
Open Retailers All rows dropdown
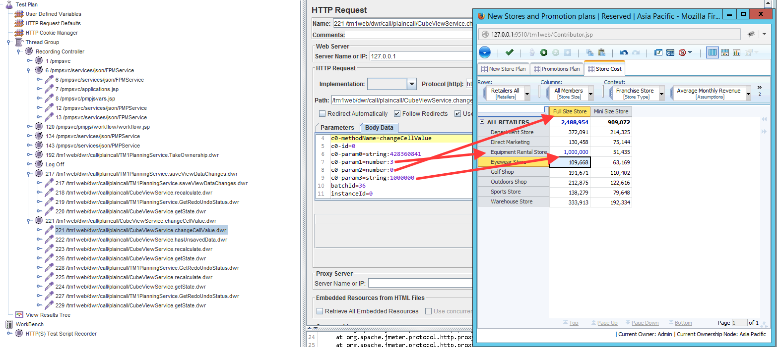[x=527, y=93]
